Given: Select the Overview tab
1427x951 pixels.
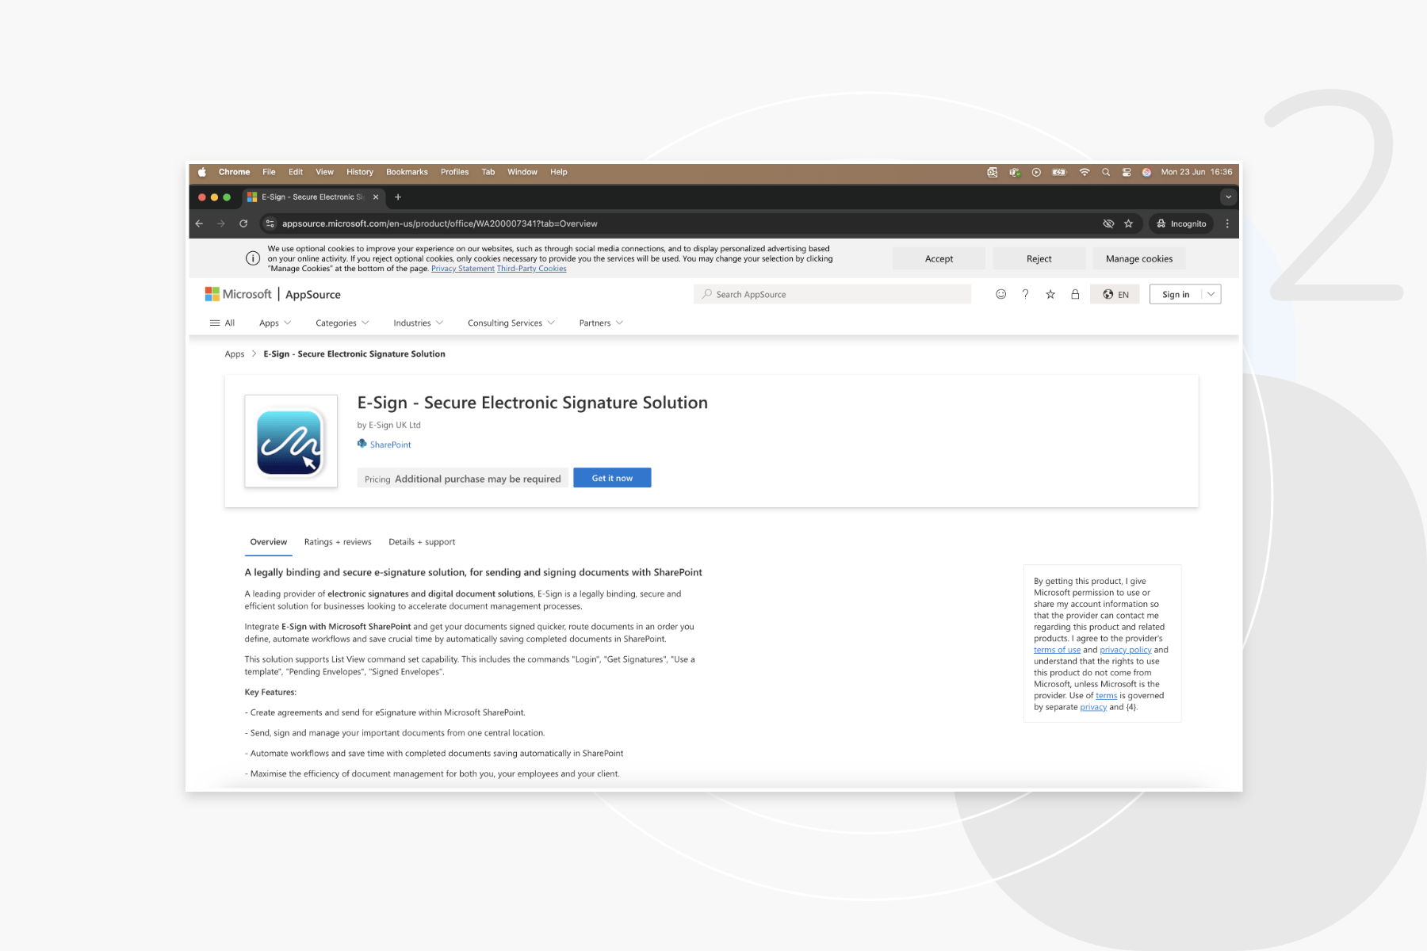Looking at the screenshot, I should pos(269,542).
